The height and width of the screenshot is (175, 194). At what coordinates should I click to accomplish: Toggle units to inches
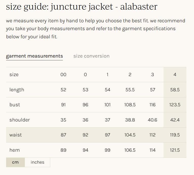[38, 162]
